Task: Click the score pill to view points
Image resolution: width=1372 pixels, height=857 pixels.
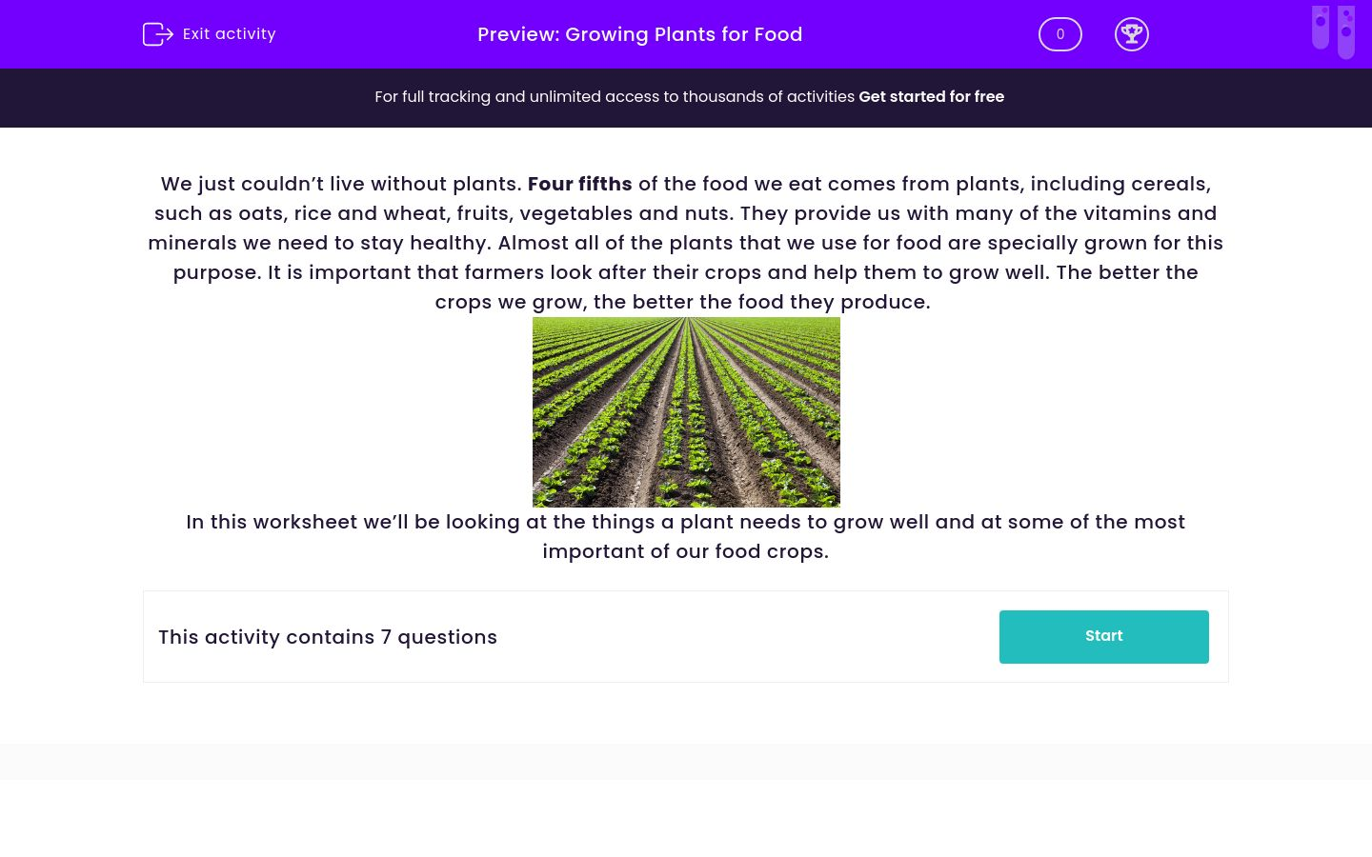Action: click(1059, 34)
